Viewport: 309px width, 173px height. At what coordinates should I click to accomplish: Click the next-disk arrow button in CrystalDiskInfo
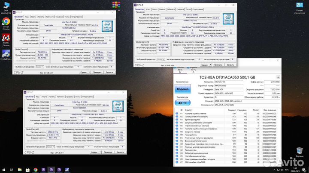pos(278,77)
